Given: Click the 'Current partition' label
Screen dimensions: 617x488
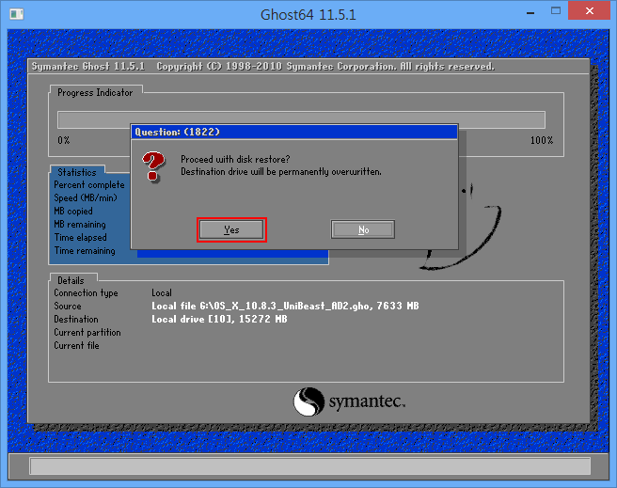Looking at the screenshot, I should click(x=87, y=332).
